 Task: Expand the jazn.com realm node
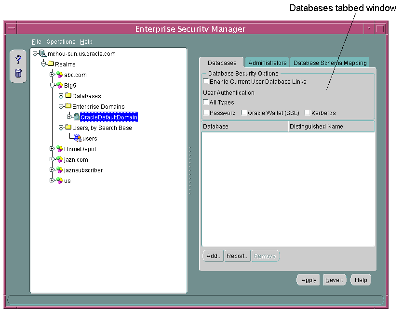click(52, 160)
